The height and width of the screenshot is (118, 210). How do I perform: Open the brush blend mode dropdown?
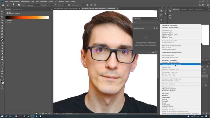click(x=33, y=5)
